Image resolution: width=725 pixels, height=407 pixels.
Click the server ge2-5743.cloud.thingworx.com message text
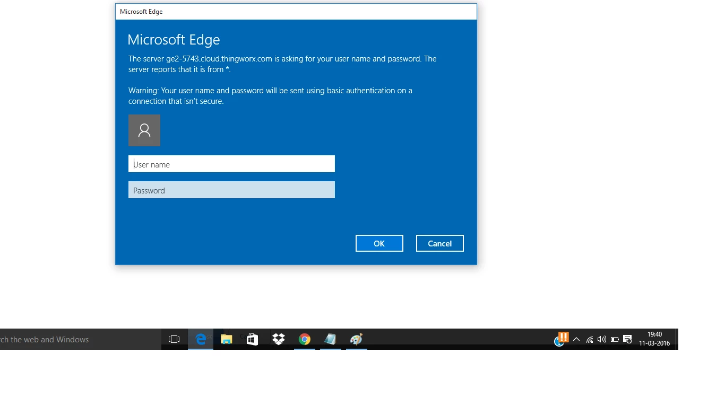click(x=282, y=64)
